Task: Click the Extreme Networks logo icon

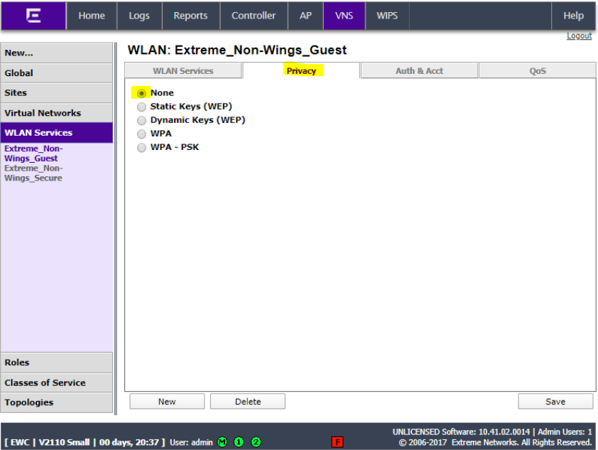Action: (x=33, y=16)
